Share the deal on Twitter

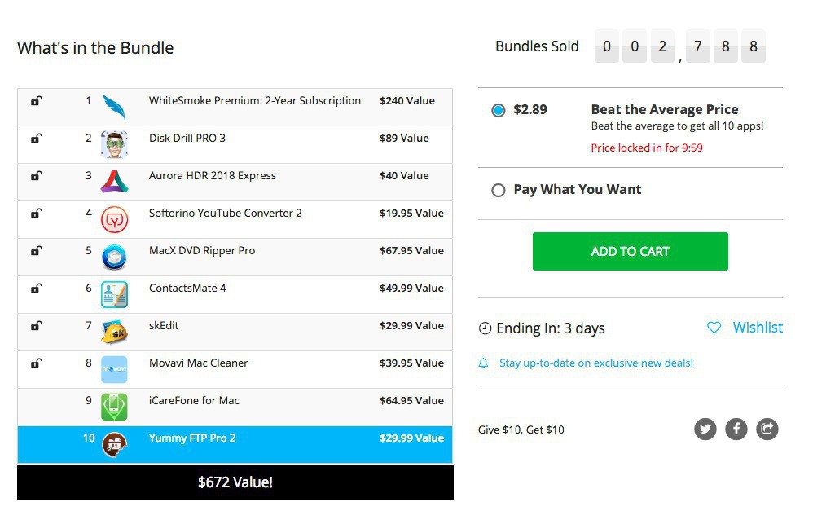coord(705,429)
